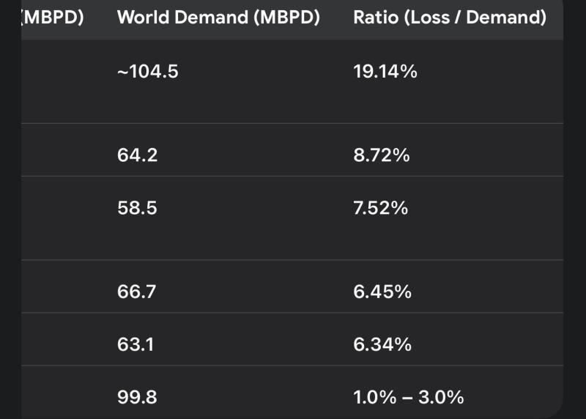Click the World Demand (MBPD) column header
The image size is (586, 419).
click(x=218, y=18)
